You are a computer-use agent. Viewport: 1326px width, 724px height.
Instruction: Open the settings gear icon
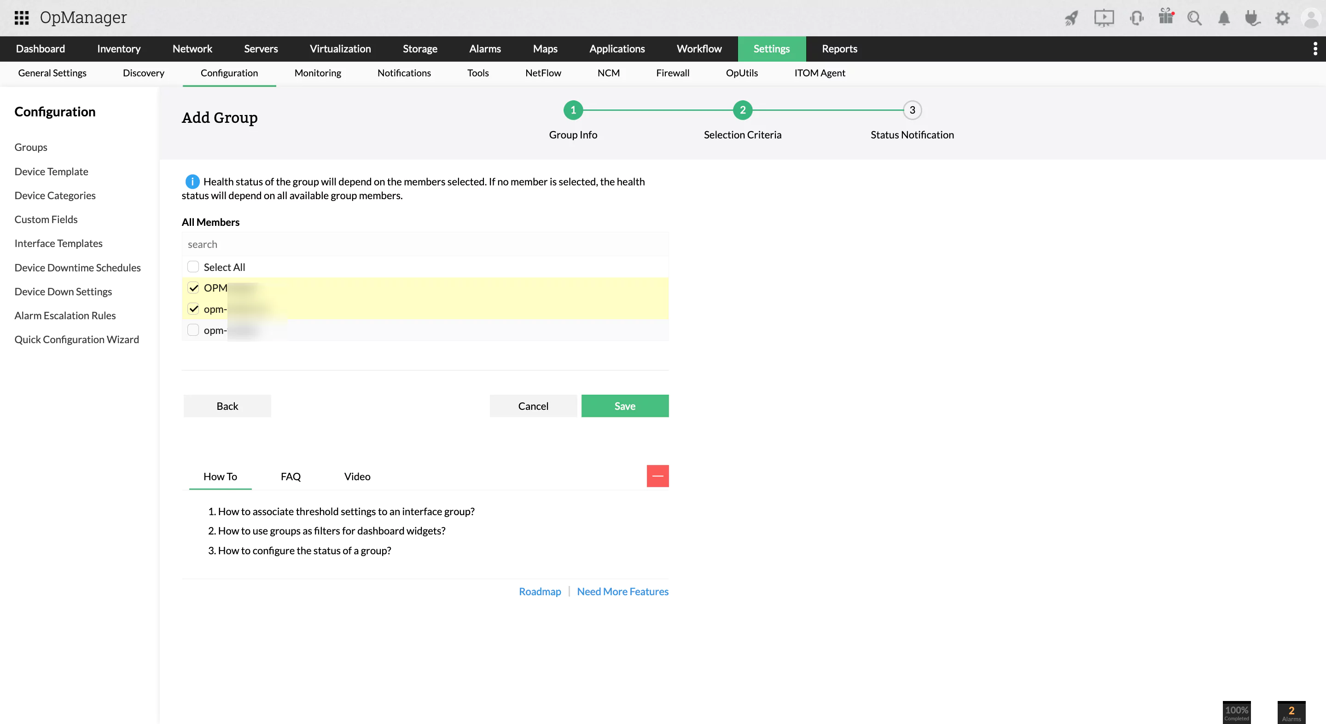coord(1283,17)
